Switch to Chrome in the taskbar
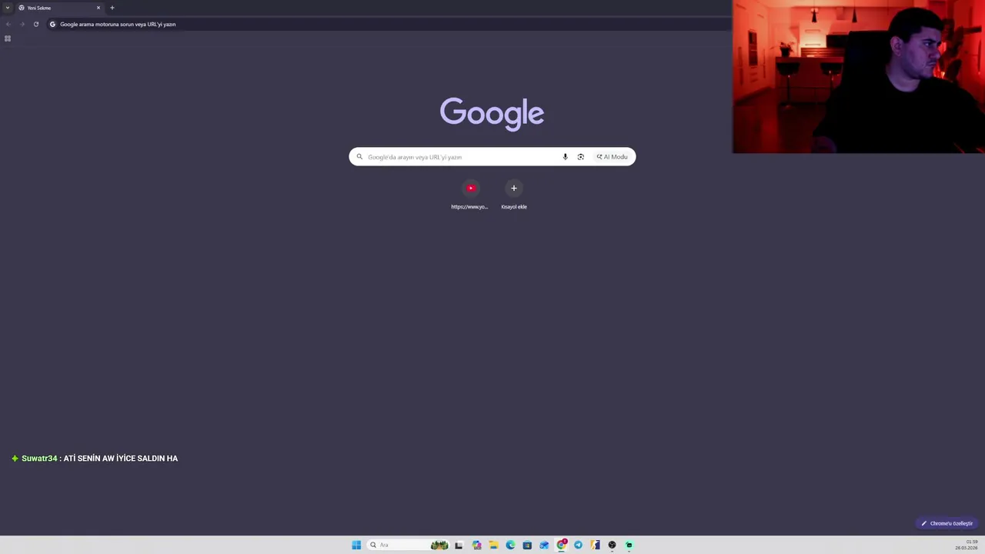The image size is (985, 554). point(561,545)
